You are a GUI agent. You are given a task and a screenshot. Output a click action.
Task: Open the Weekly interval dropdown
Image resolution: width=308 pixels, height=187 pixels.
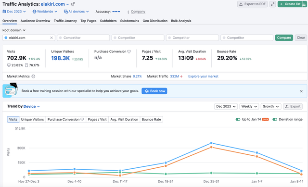[249, 106]
